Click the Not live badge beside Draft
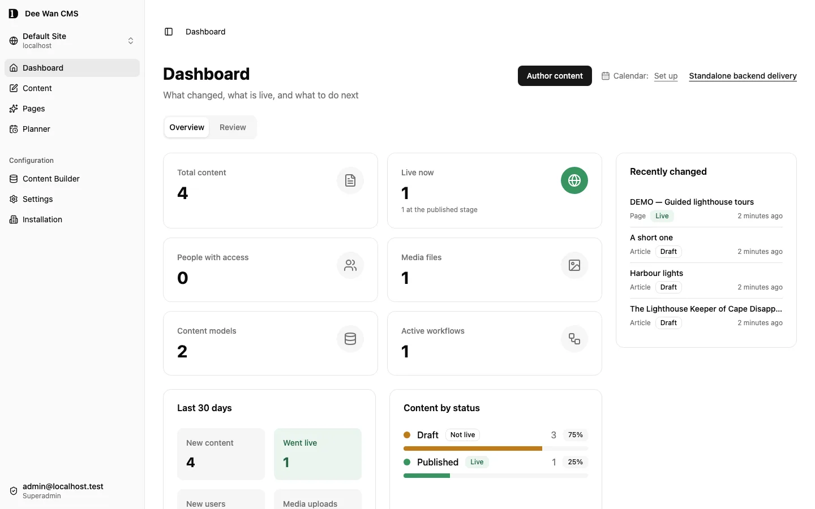The height and width of the screenshot is (509, 815). [462, 435]
